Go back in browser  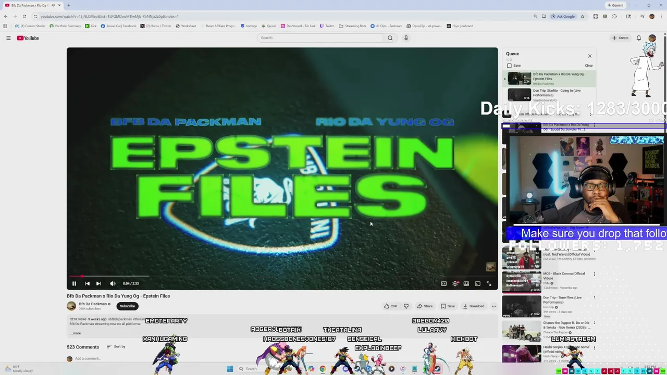click(x=6, y=16)
